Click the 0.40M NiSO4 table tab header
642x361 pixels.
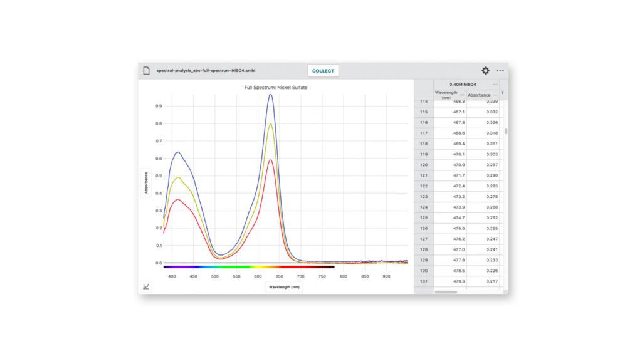(x=463, y=83)
